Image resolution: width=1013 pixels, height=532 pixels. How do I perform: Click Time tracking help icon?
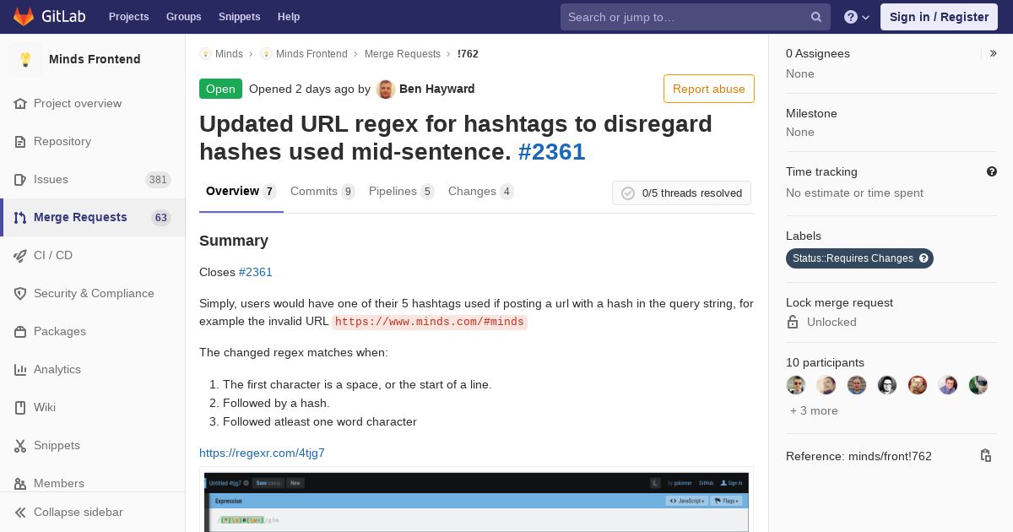coord(992,171)
